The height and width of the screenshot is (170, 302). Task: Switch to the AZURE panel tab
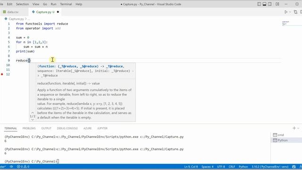click(87, 128)
